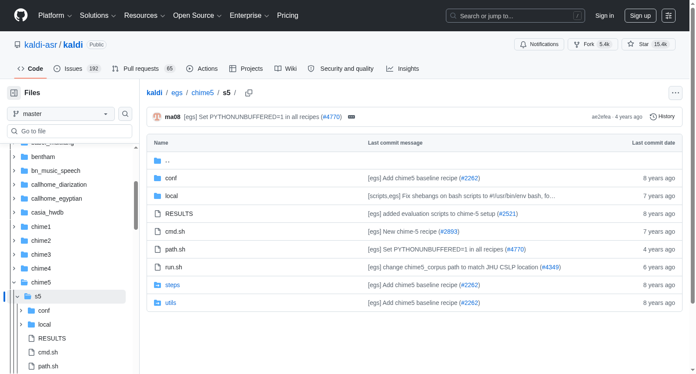Click the bentham folder icon in tree

(x=24, y=157)
